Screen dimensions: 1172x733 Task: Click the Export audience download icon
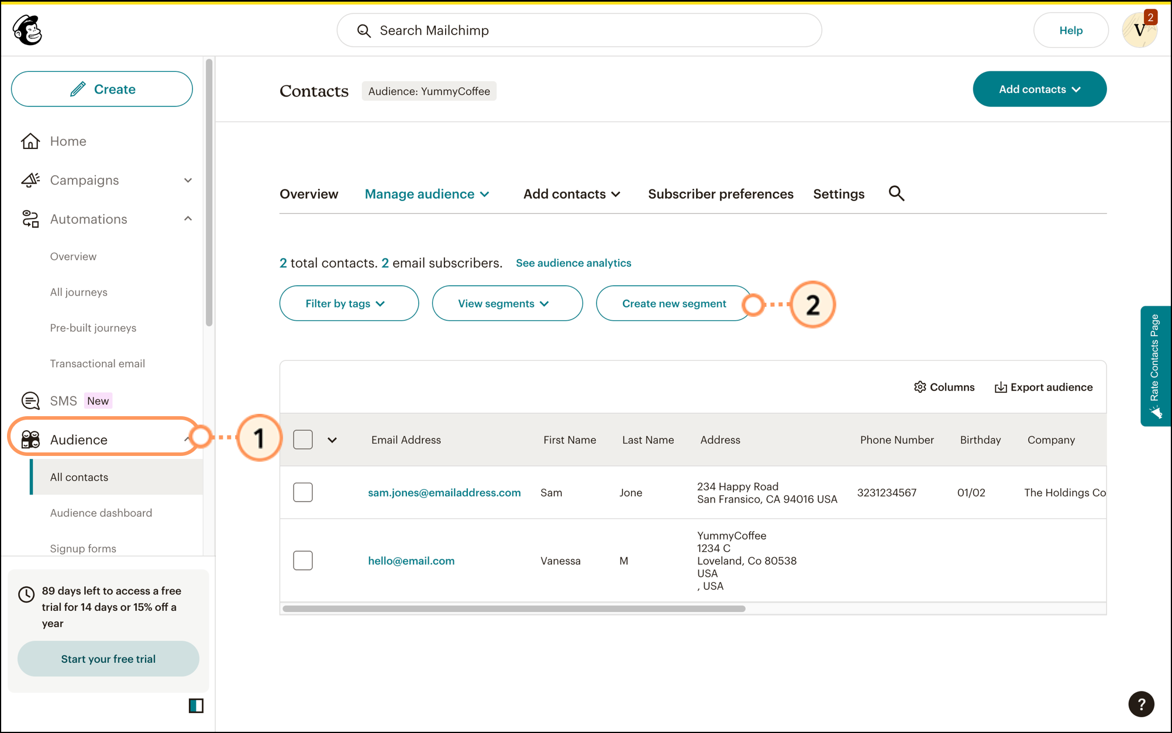(x=1001, y=387)
